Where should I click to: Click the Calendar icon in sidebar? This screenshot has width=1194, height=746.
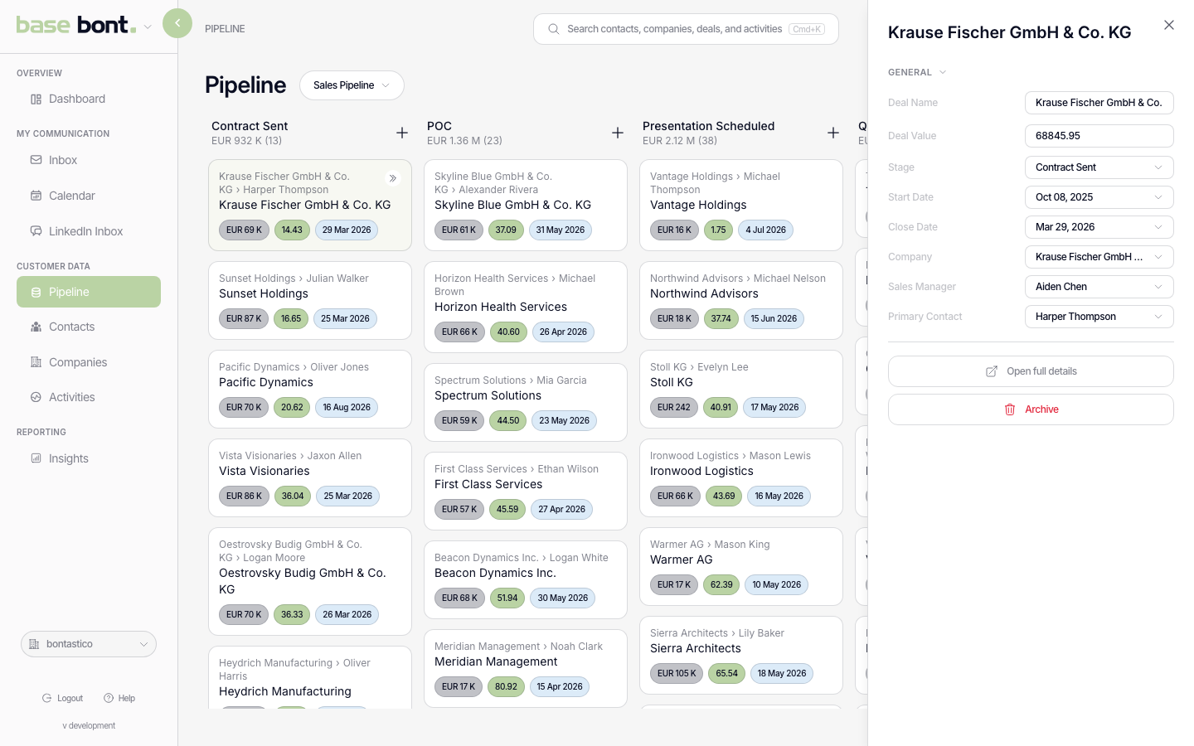point(36,196)
